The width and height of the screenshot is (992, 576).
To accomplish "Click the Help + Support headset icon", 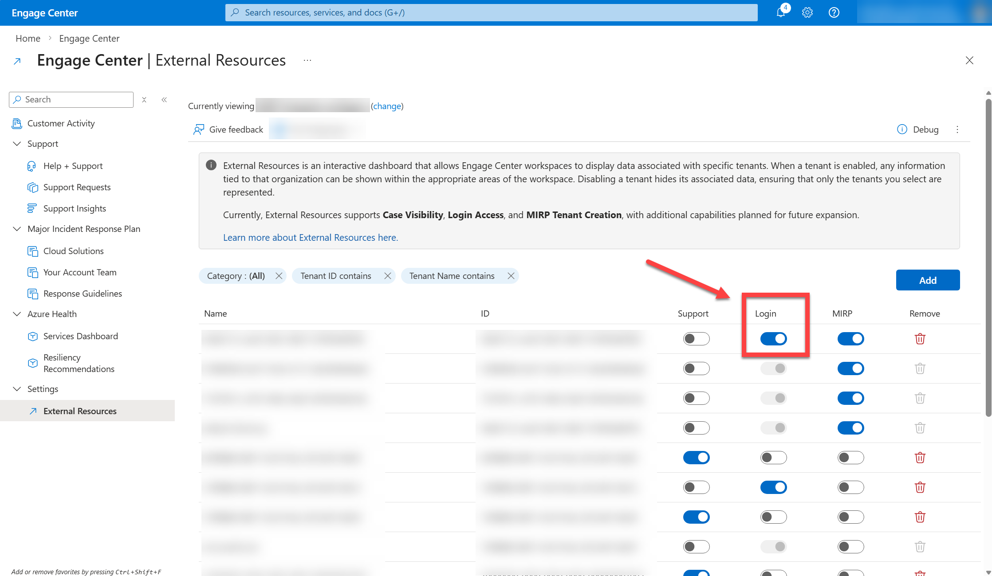I will pos(32,166).
